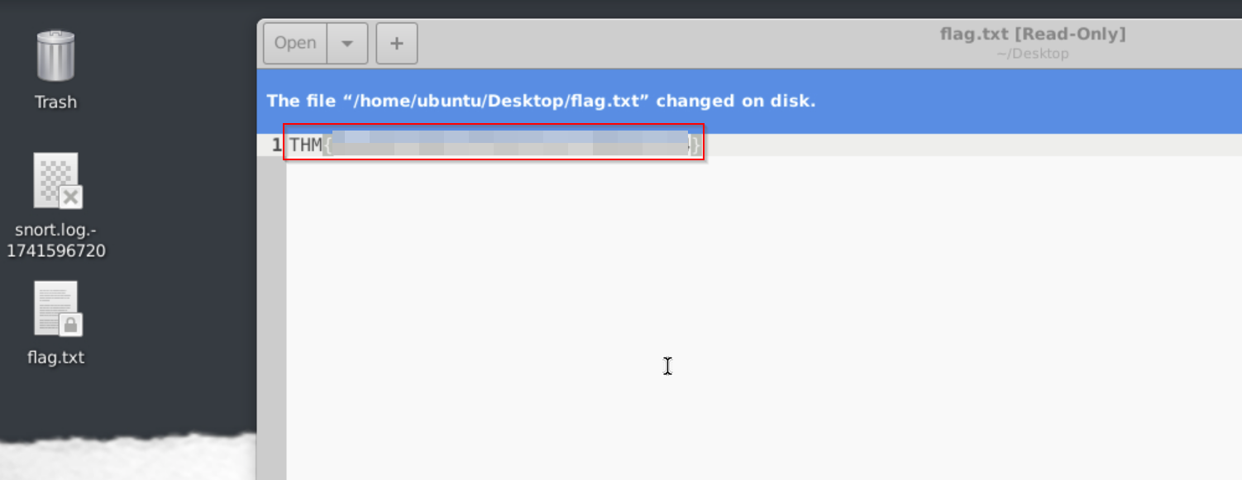The image size is (1242, 480).
Task: Click the X emblem on snort.log icon
Action: click(x=71, y=197)
